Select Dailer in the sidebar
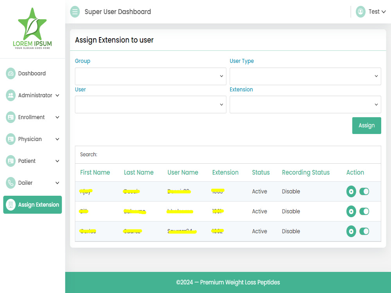 tap(25, 183)
